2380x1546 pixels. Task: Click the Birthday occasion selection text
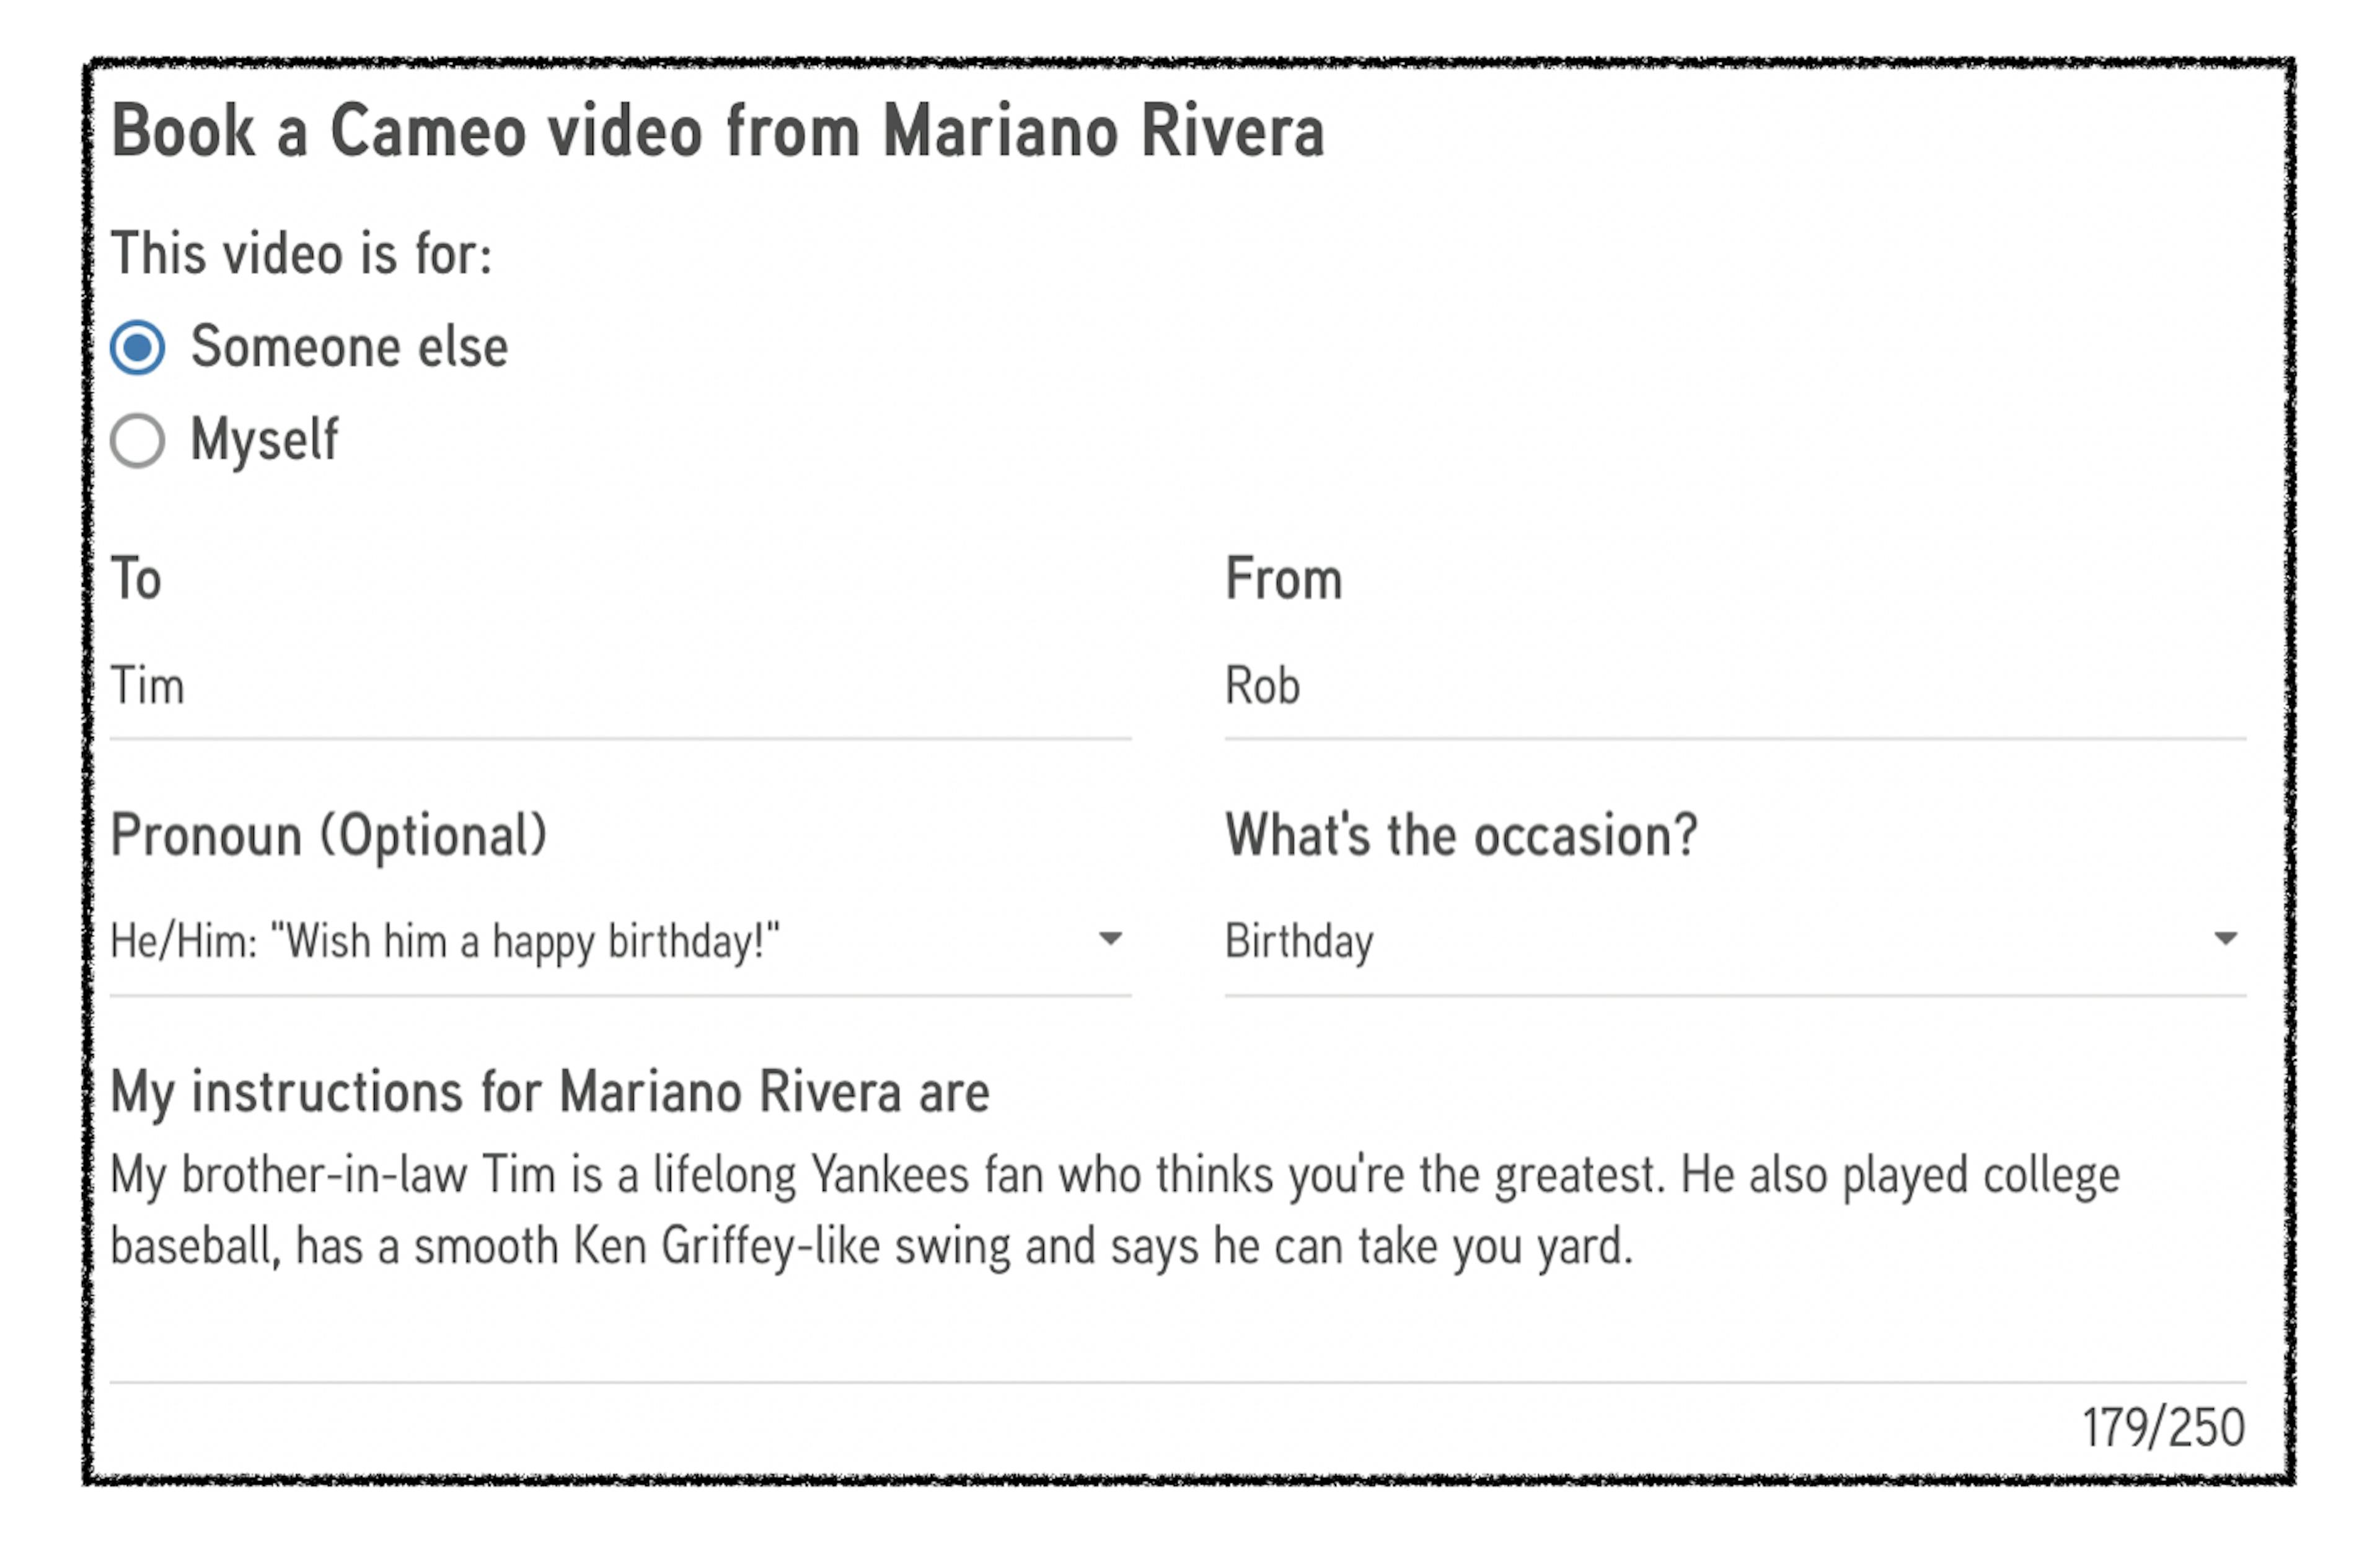(x=1299, y=942)
